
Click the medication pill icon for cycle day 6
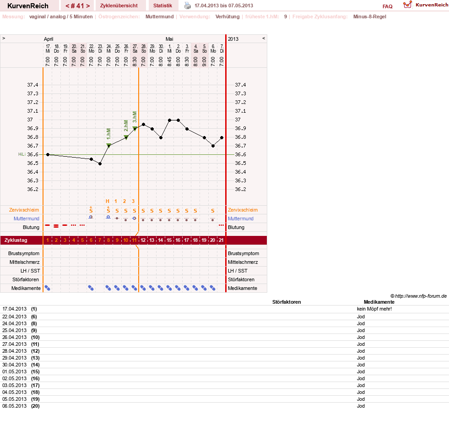click(91, 288)
